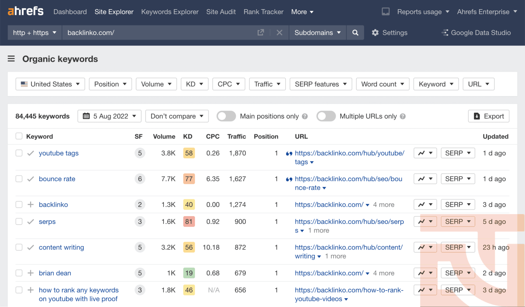The width and height of the screenshot is (525, 307).
Task: Open position history chart for content writing
Action: pos(425,247)
